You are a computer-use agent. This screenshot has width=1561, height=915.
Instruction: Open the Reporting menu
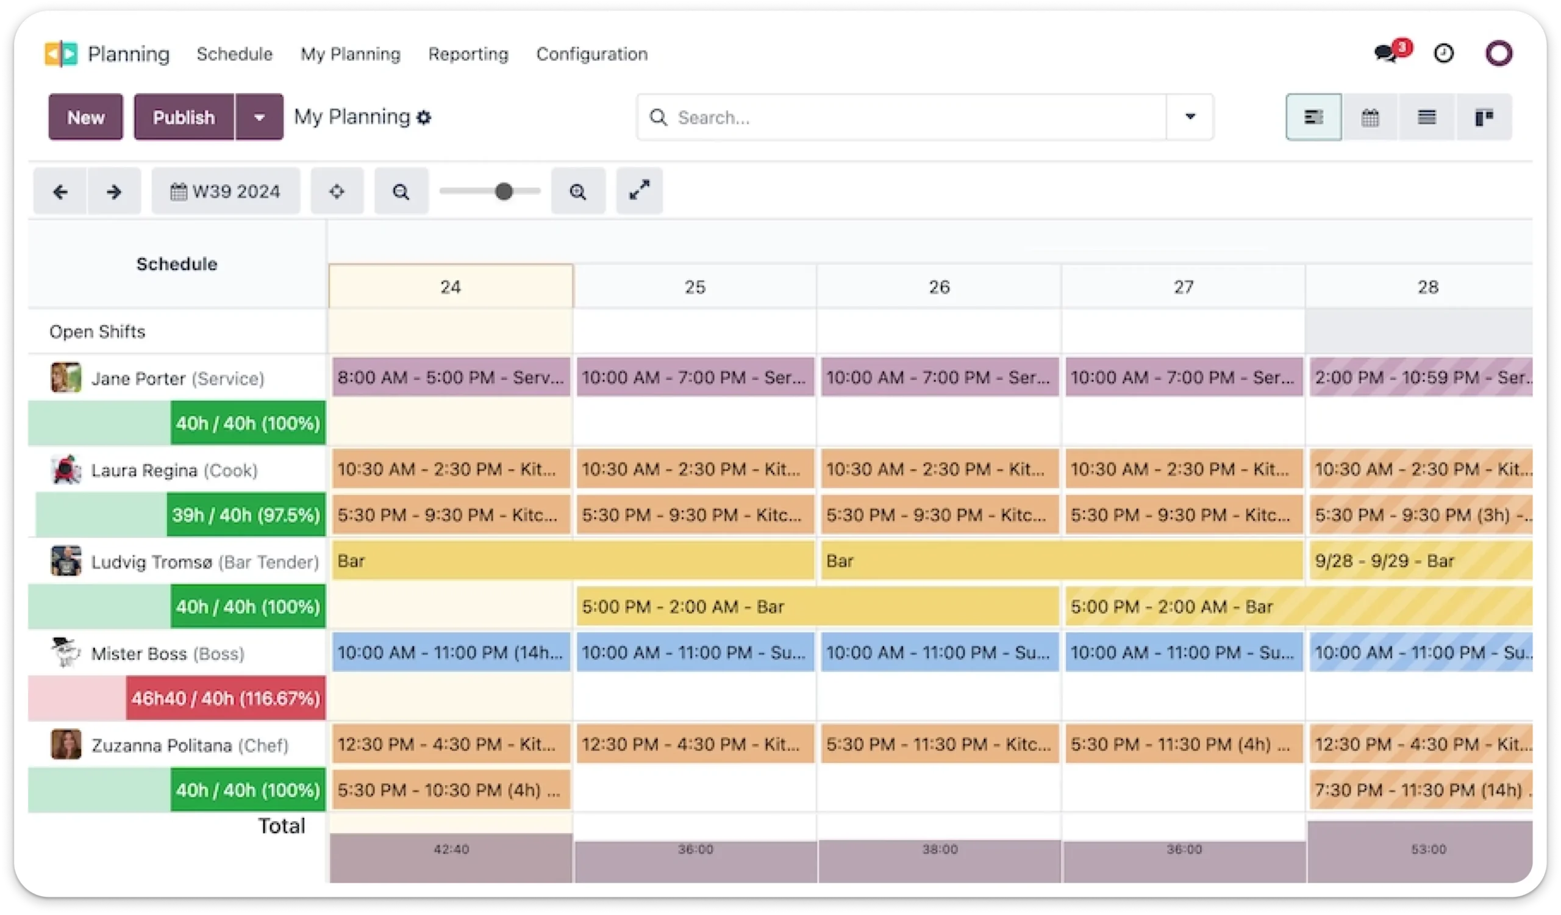[x=468, y=54]
